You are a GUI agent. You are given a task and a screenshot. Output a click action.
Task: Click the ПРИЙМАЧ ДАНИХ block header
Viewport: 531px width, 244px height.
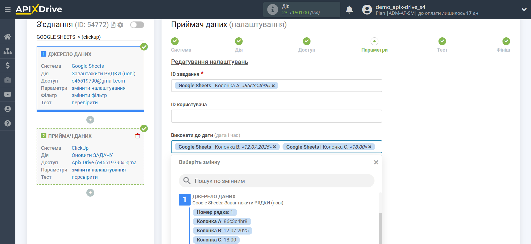pos(70,136)
